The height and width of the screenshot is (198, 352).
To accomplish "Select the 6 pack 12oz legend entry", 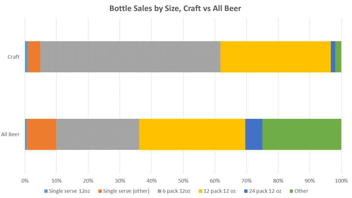I will (174, 191).
